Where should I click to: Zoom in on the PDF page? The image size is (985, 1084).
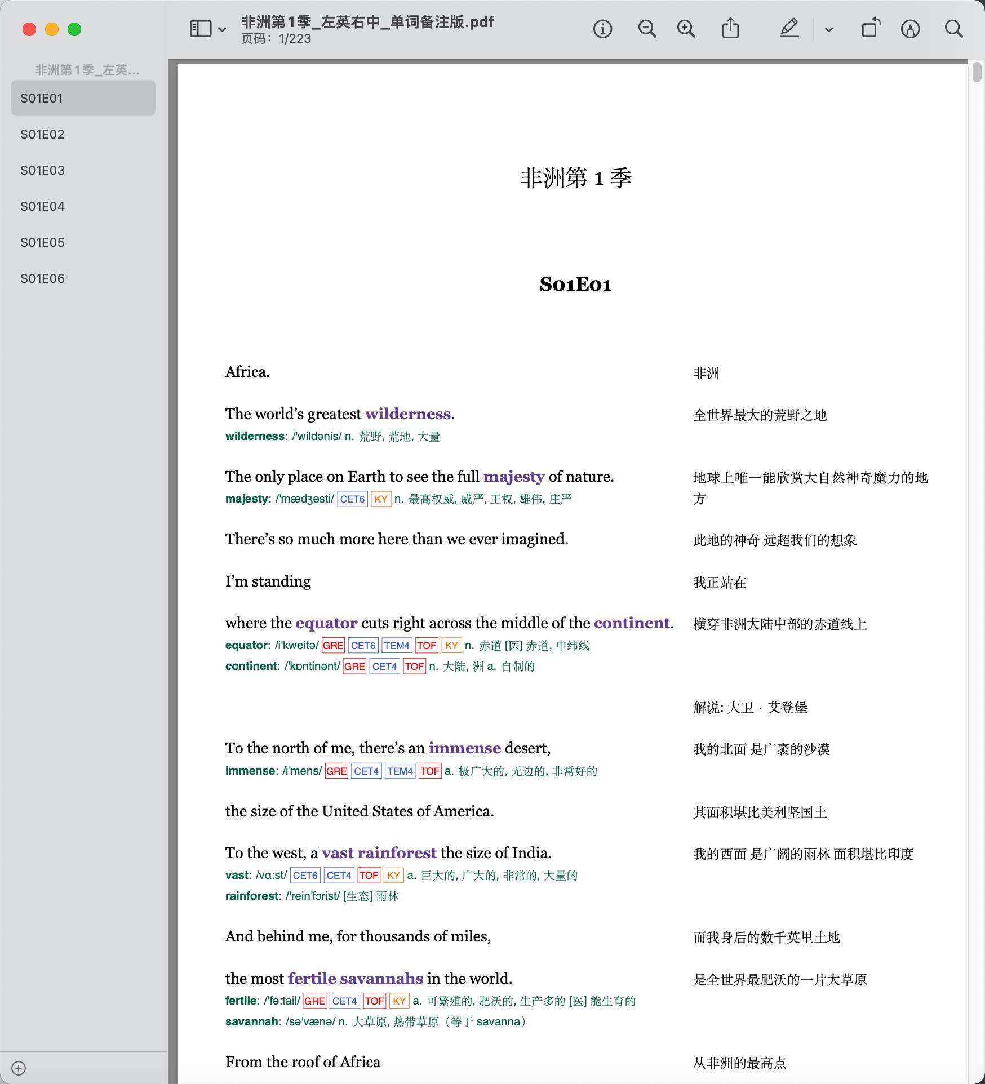(x=686, y=29)
